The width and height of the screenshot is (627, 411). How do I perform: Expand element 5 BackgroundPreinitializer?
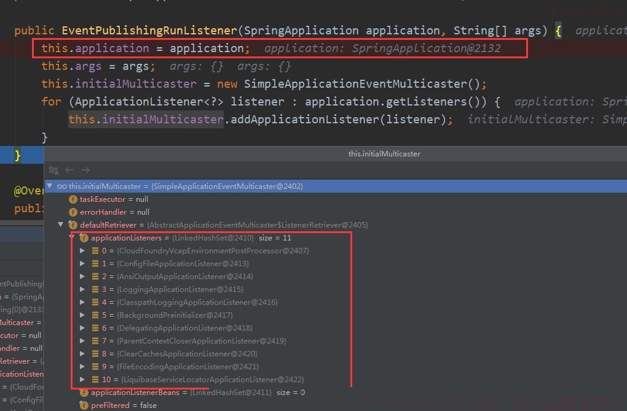[82, 315]
